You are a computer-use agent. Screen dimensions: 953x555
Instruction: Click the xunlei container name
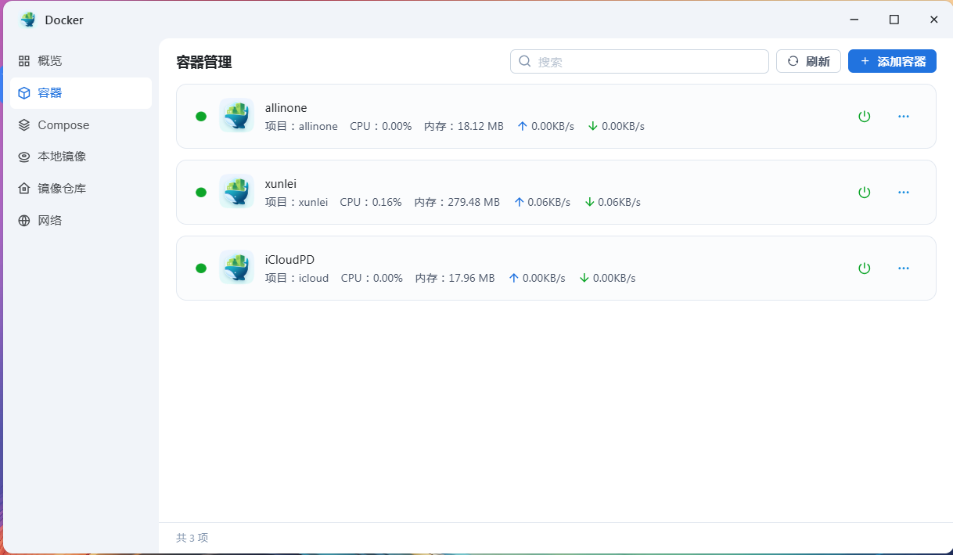click(281, 184)
